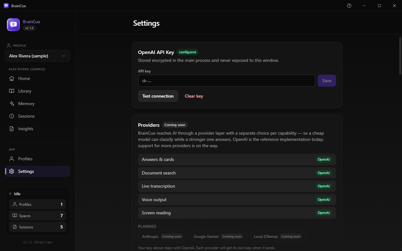Click the Document search provider row
Screen dimensions: 402x251
[x=237, y=173]
